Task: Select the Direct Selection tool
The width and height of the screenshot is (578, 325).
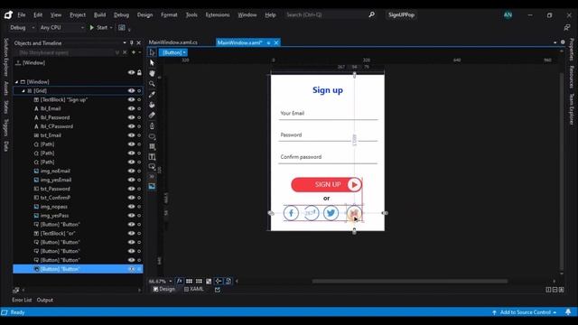Action: tap(152, 62)
